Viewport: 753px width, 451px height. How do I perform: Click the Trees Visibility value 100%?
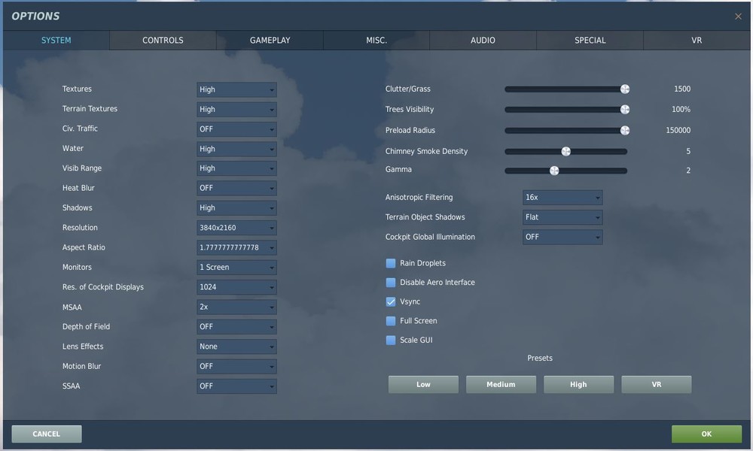pos(681,109)
